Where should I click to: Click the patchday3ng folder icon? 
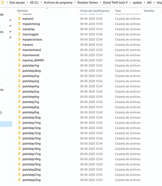[x=19, y=81]
